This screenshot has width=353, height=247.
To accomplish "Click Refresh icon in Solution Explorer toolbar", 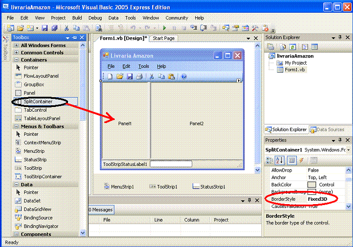I will [x=293, y=47].
